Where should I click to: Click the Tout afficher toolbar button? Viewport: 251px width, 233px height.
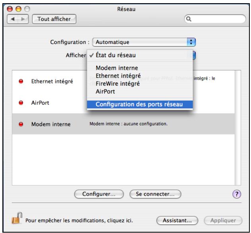tap(54, 19)
